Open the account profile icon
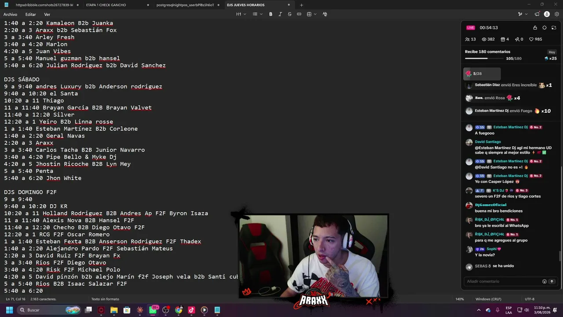The width and height of the screenshot is (563, 317). (x=547, y=14)
